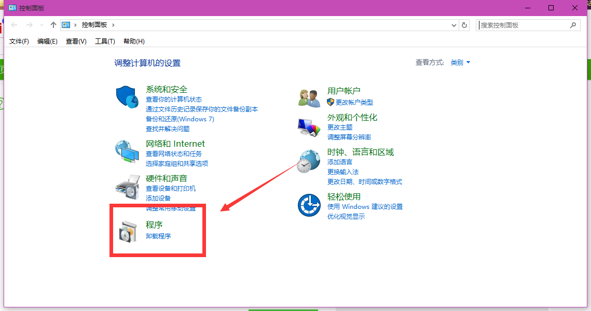The height and width of the screenshot is (311, 591).
Task: Click 查看网络状态和任务 link
Action: coord(174,153)
